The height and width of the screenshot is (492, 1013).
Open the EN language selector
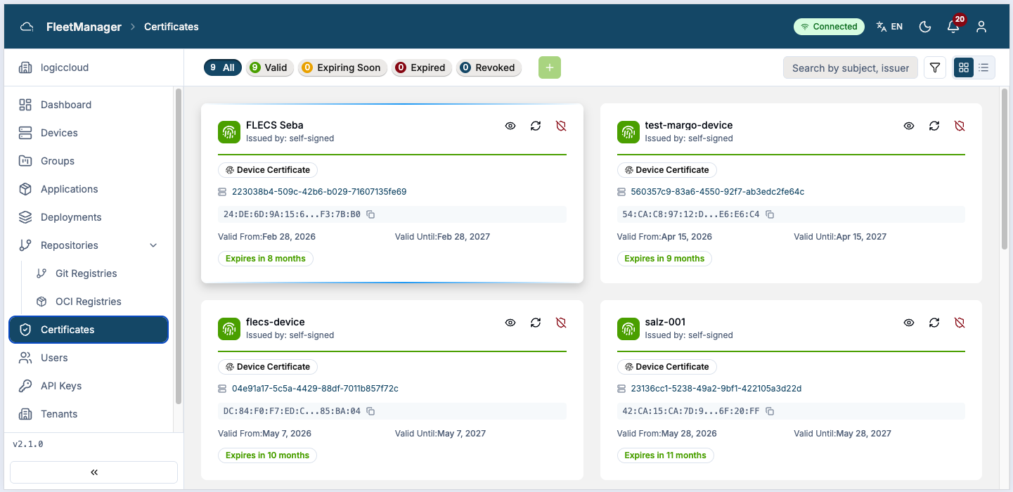(889, 27)
